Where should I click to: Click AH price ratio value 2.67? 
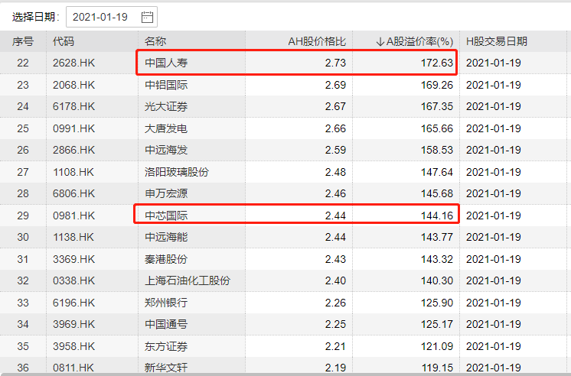pyautogui.click(x=335, y=106)
